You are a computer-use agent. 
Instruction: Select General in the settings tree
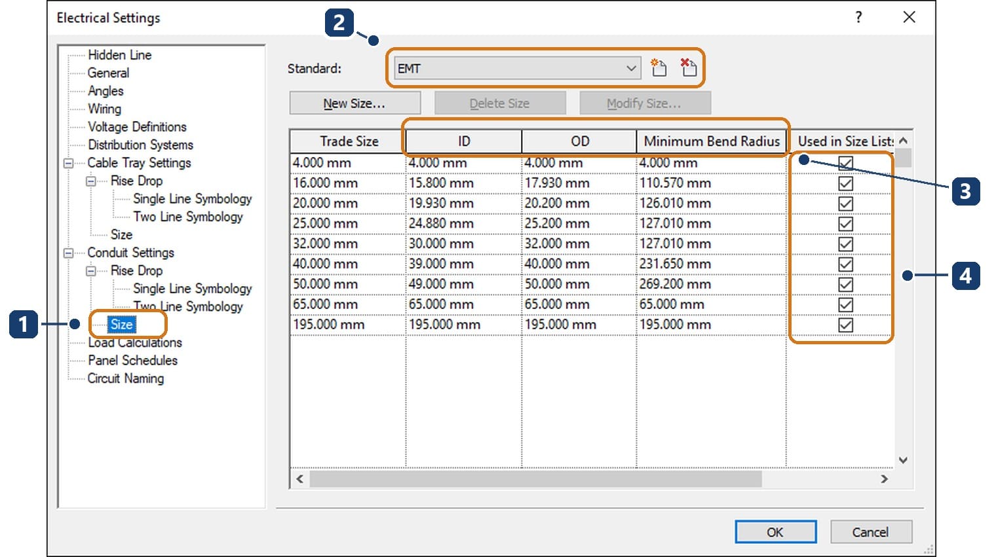(108, 73)
